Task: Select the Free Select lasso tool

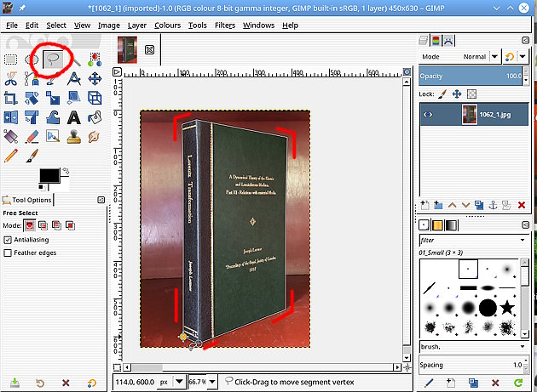Action: coord(53,60)
